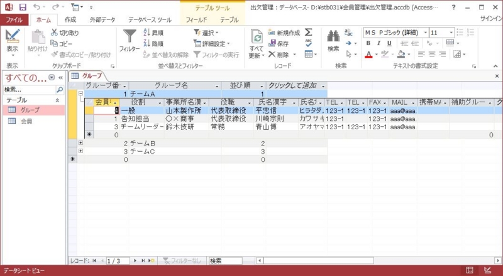Click the record navigator 検索 box

point(226,261)
